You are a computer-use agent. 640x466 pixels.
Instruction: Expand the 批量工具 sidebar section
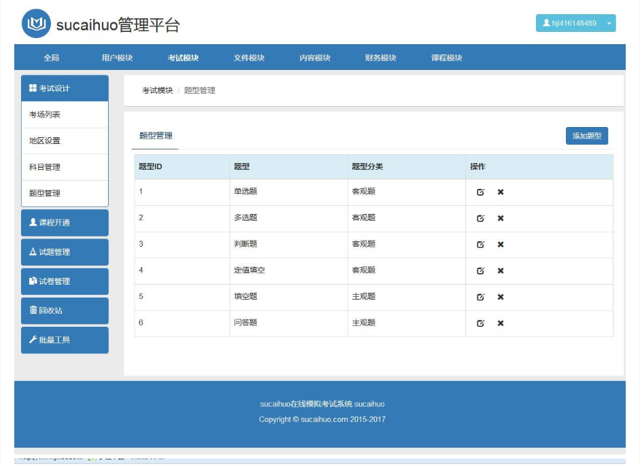tap(65, 340)
